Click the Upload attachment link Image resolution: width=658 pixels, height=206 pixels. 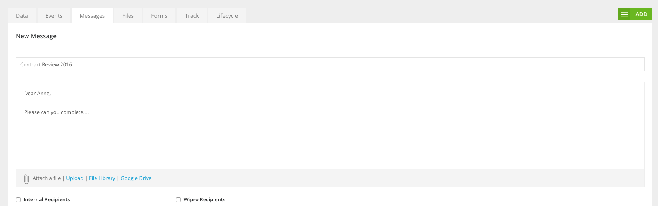pyautogui.click(x=75, y=178)
